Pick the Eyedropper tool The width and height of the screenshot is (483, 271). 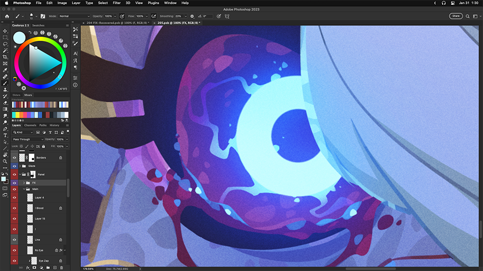point(5,70)
